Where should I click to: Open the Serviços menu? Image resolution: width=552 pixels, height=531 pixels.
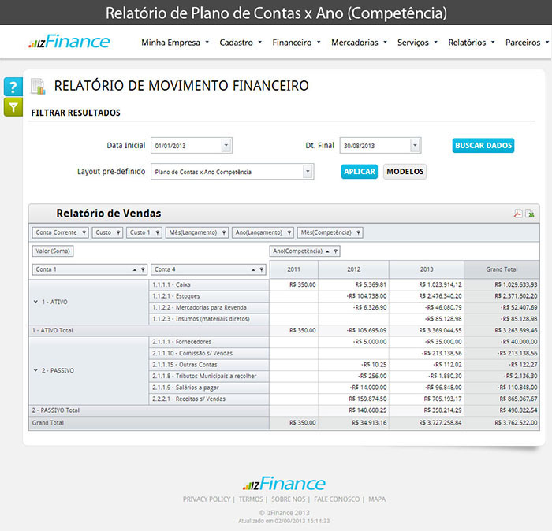coord(417,43)
